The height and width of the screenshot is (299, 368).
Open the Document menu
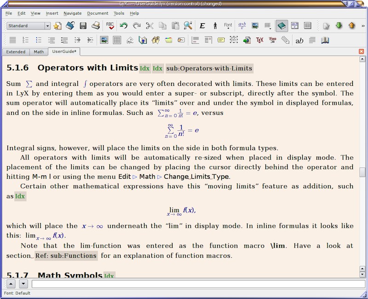click(98, 13)
